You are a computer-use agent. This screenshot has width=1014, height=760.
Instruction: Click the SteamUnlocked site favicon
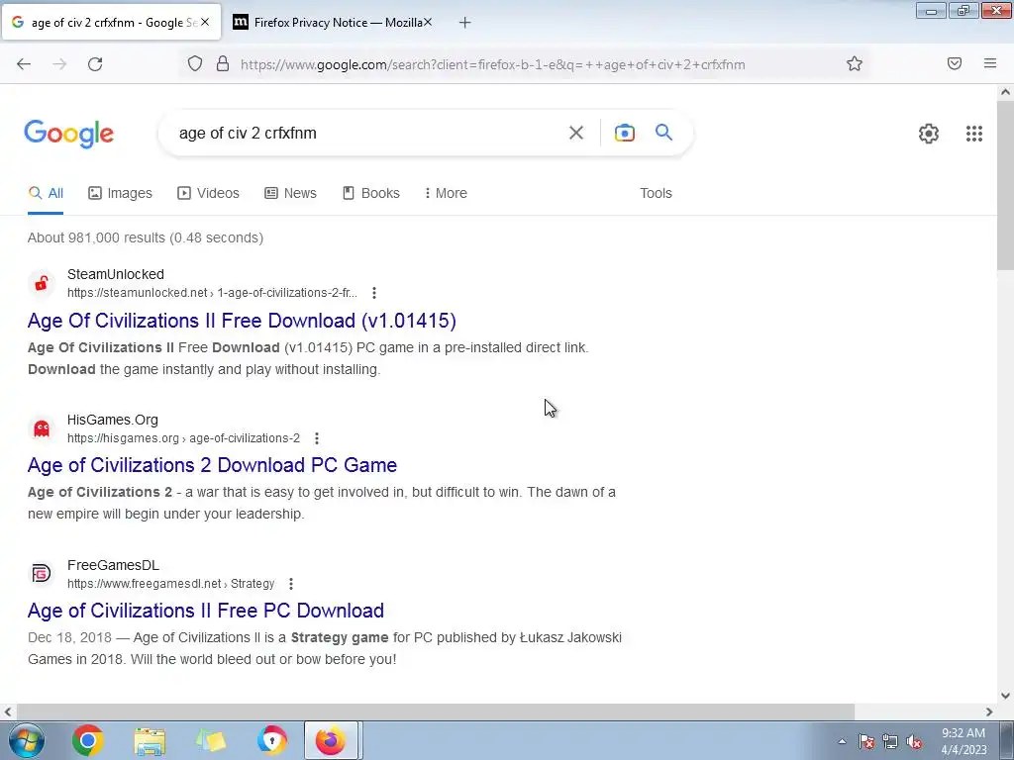(x=42, y=283)
